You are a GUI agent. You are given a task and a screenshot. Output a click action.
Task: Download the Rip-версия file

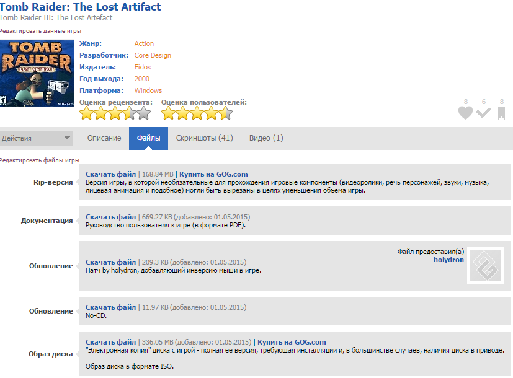click(x=110, y=174)
